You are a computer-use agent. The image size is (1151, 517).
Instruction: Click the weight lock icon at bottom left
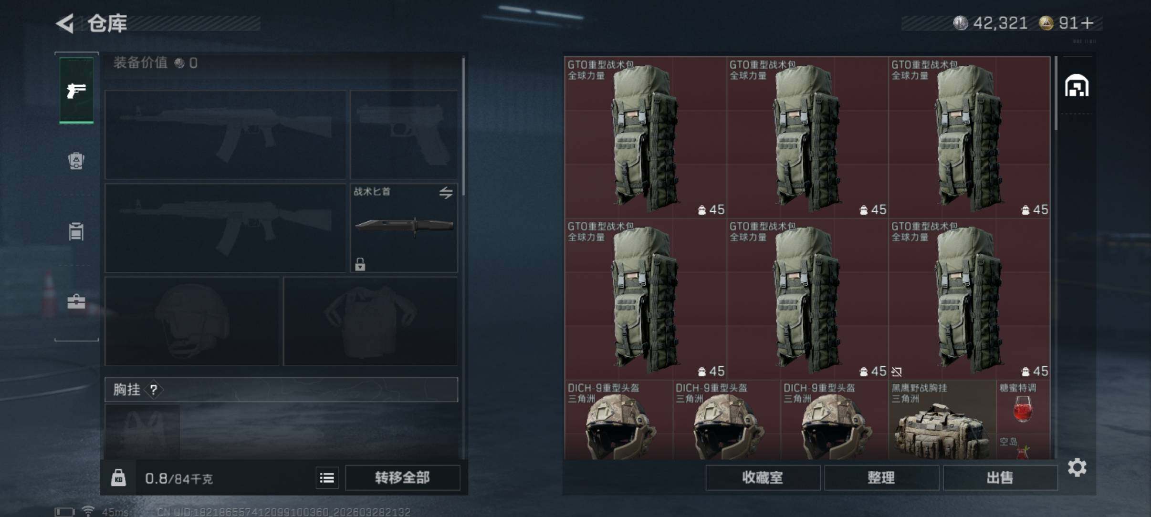click(118, 477)
